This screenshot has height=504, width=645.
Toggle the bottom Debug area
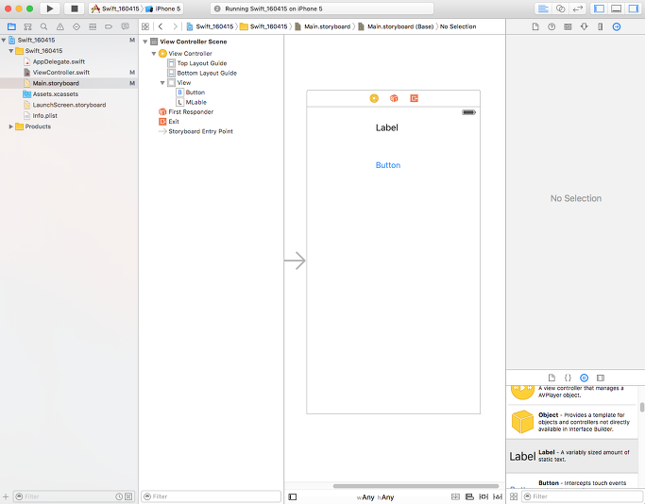(617, 8)
